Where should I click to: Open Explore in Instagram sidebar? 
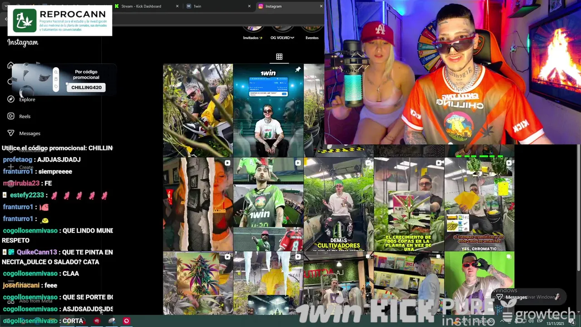coord(22,99)
